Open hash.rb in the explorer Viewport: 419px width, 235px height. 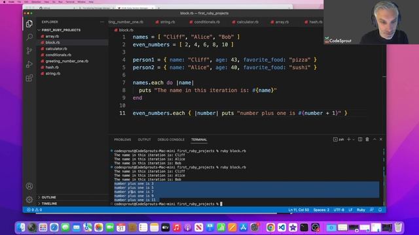52,67
